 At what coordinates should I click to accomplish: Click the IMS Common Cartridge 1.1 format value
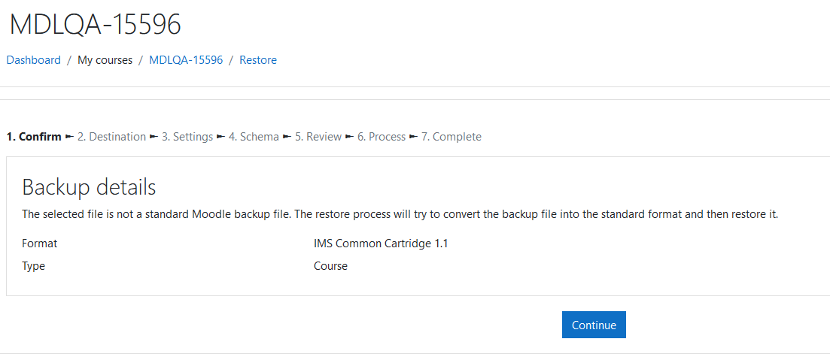pos(381,244)
